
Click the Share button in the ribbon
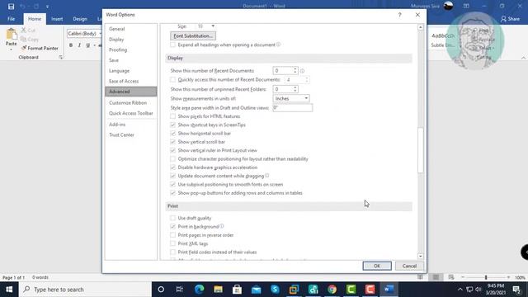510,19
